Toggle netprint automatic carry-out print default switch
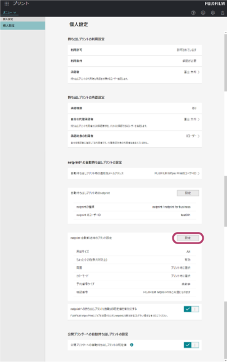The width and height of the screenshot is (227, 362). [191, 309]
